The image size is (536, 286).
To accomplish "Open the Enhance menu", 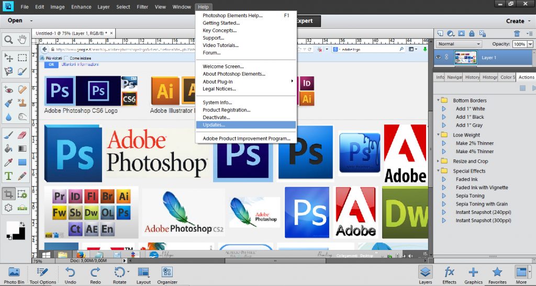I will [81, 7].
